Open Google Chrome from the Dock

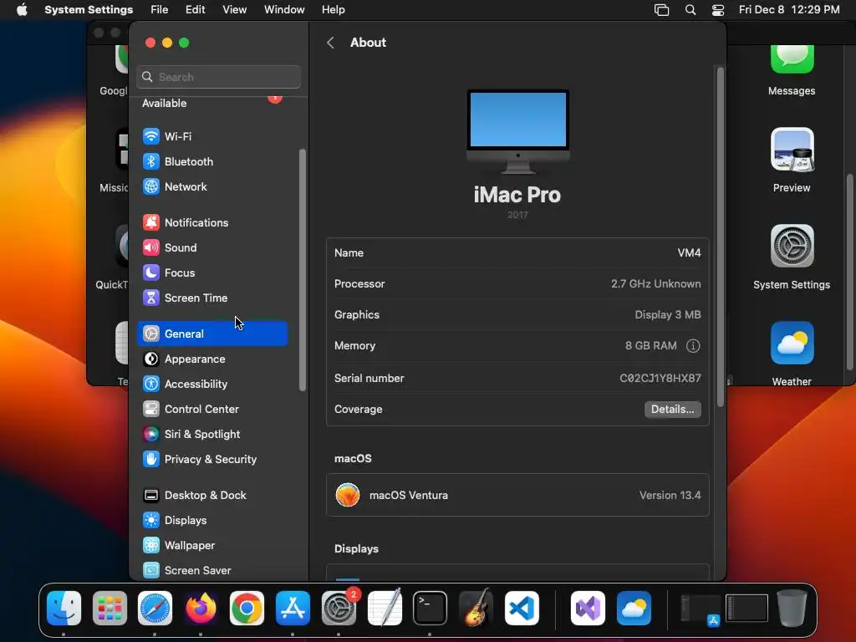pos(247,608)
